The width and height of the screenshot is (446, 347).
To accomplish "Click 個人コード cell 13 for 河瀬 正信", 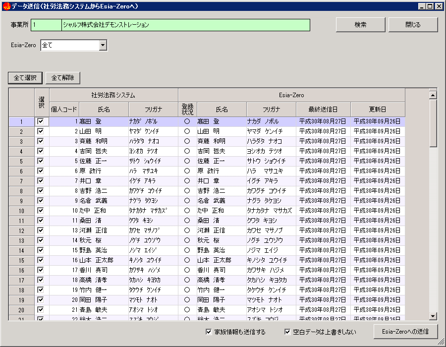I will [64, 231].
